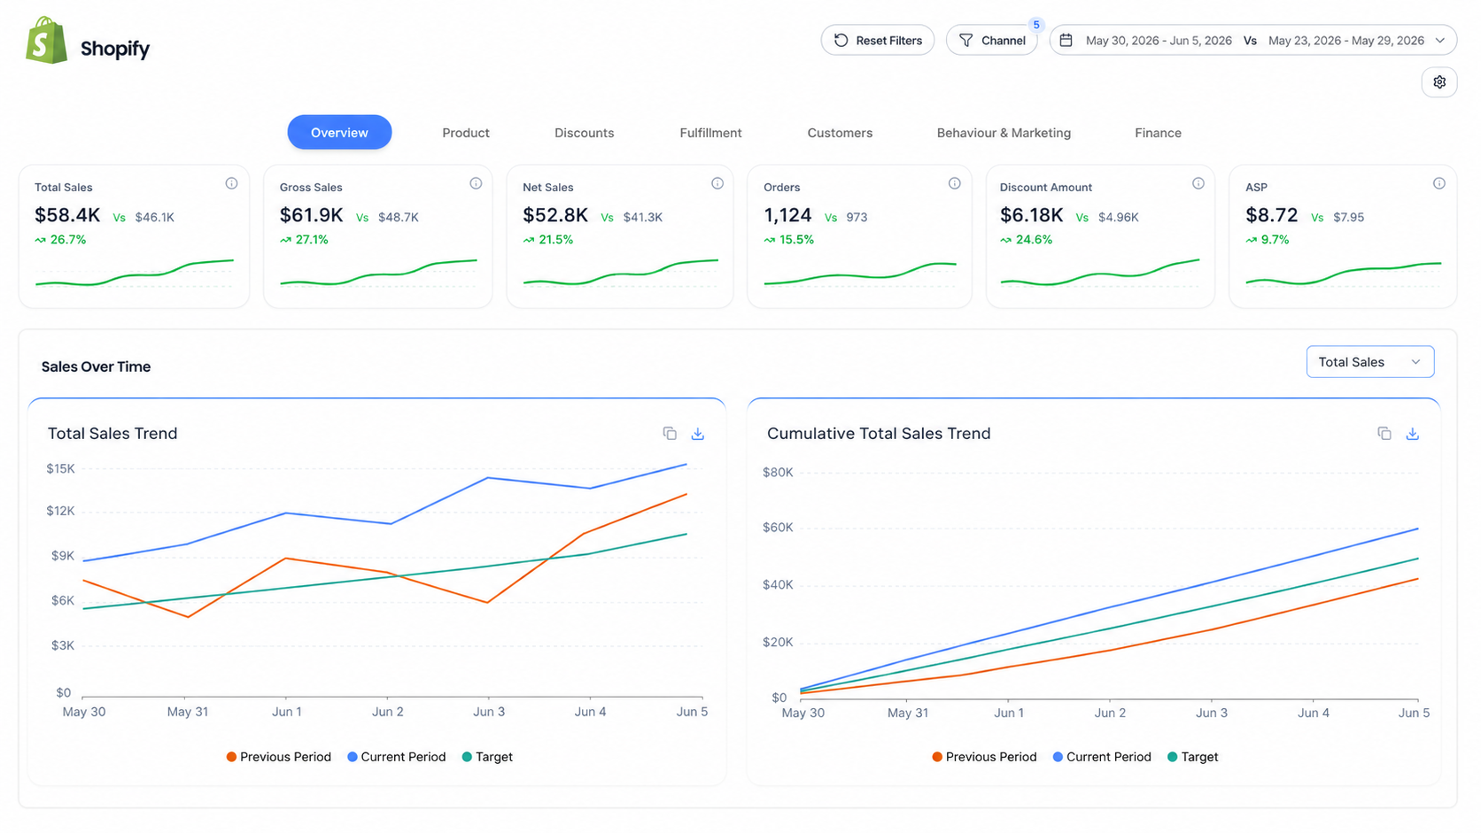
Task: Toggle Current Period in Cumulative trend legend
Action: click(1102, 757)
